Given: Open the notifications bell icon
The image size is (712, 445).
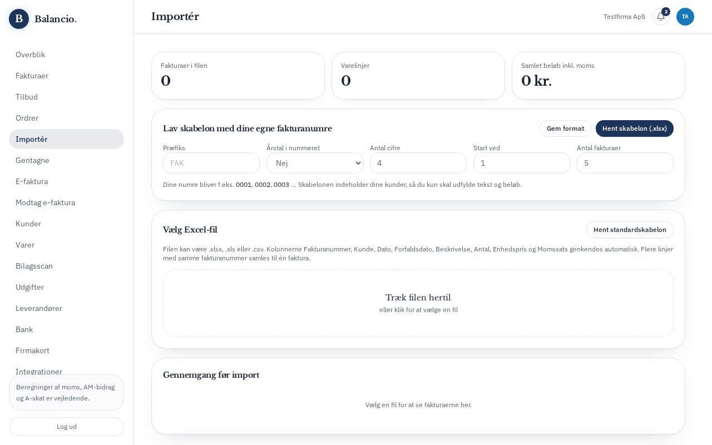Looking at the screenshot, I should 661,17.
